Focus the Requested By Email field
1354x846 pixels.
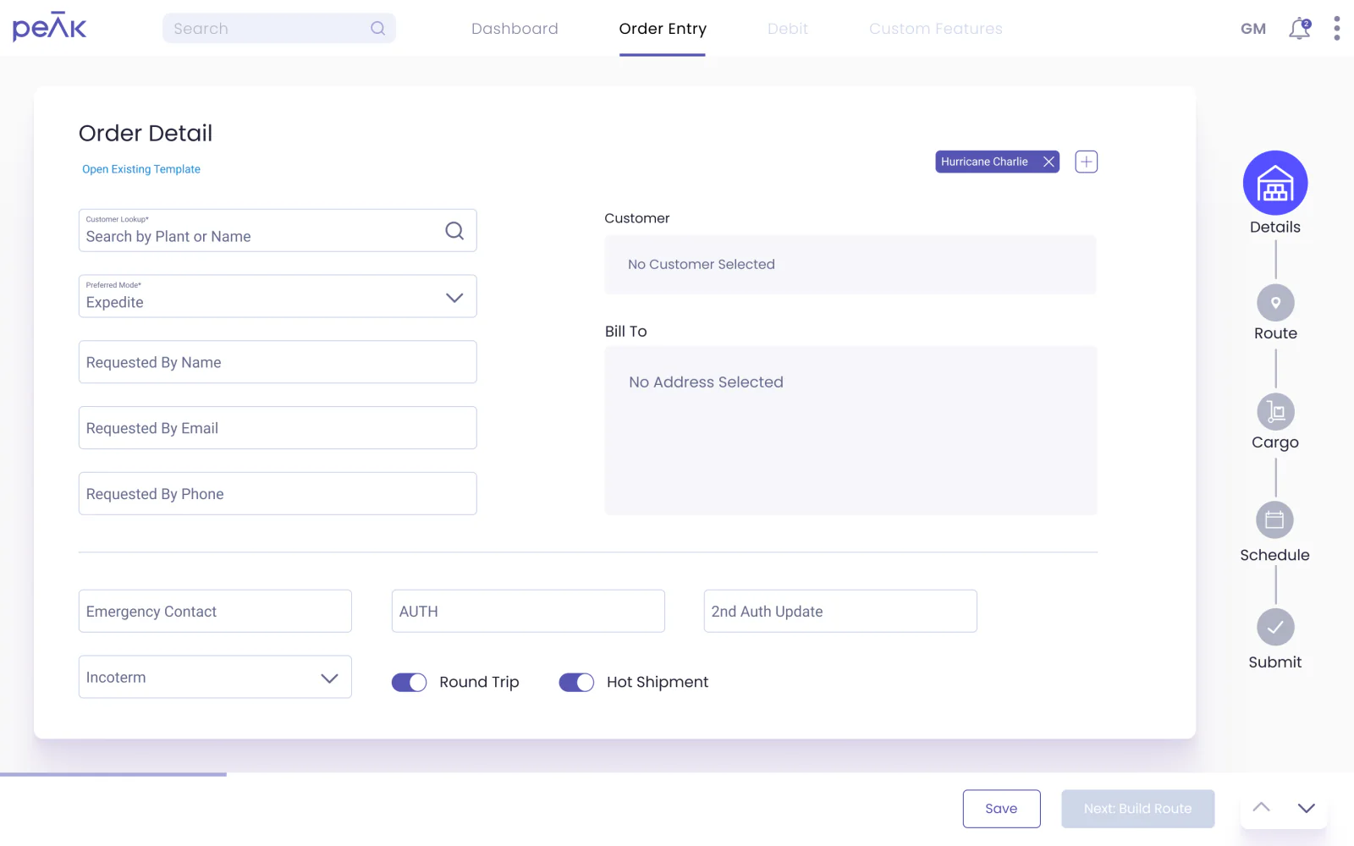pos(278,428)
